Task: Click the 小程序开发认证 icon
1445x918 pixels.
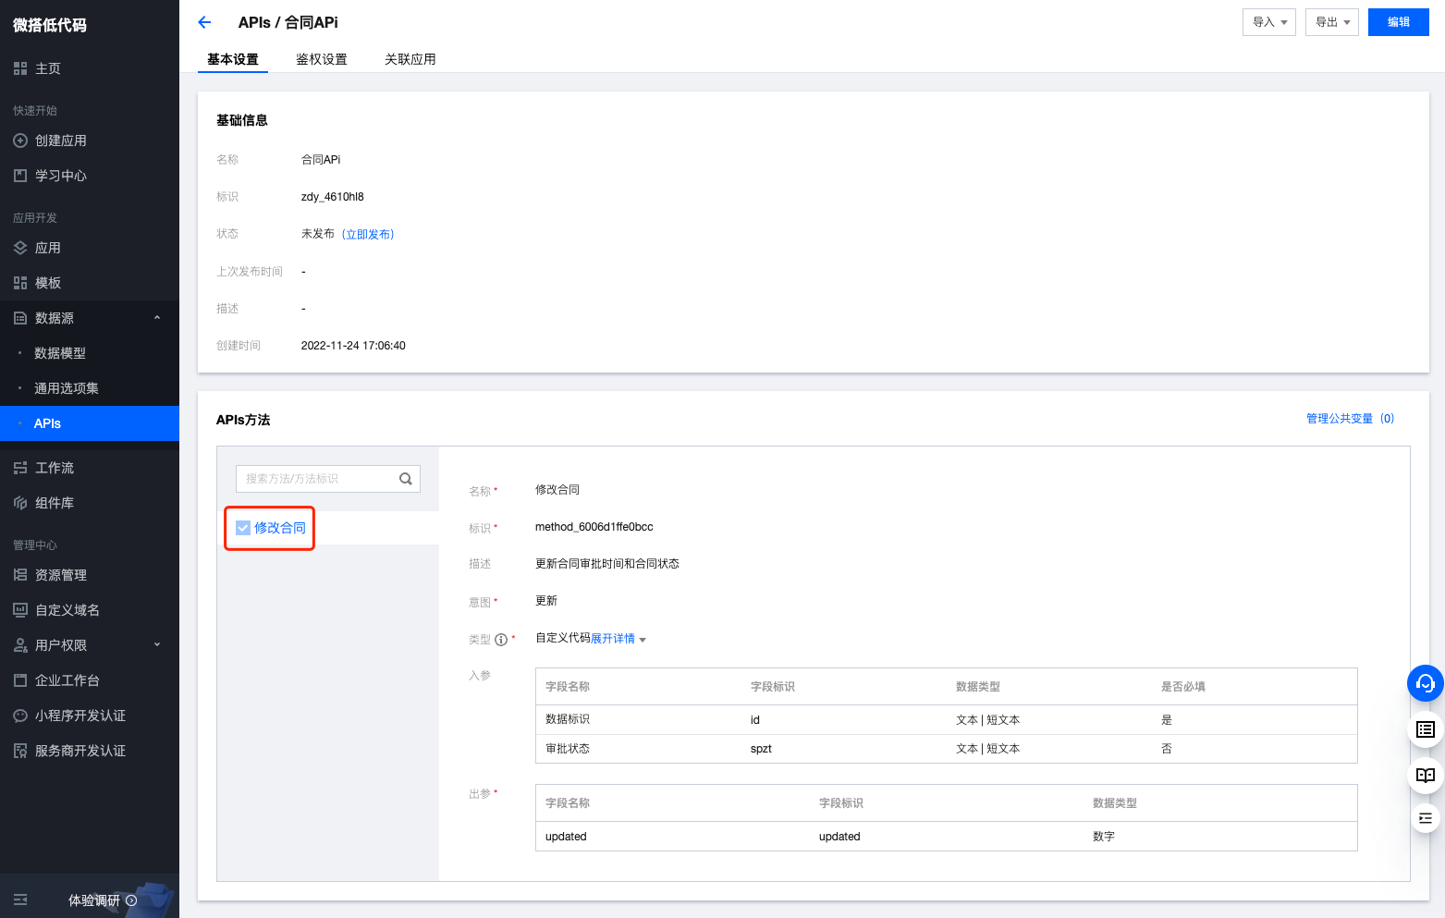Action: [20, 716]
